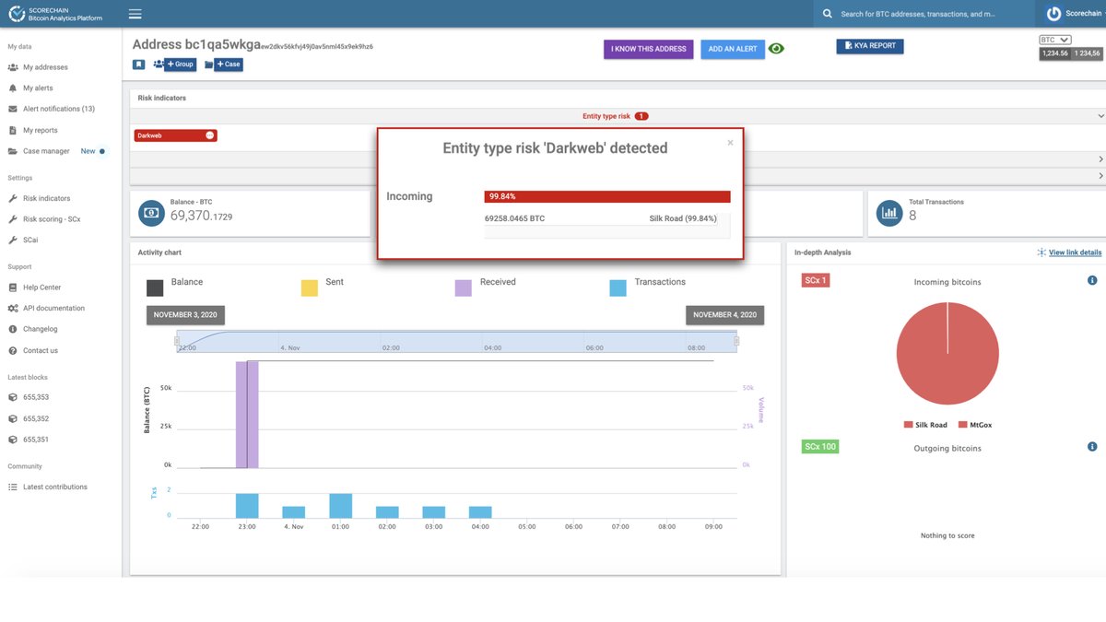Click the left handle of chart range navigator

click(x=179, y=341)
